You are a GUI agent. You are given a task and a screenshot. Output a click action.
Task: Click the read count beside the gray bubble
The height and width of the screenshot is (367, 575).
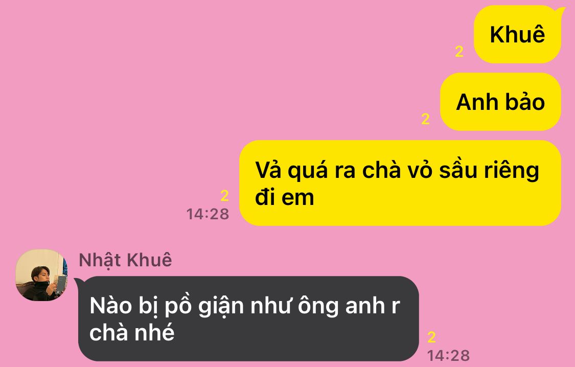point(431,337)
